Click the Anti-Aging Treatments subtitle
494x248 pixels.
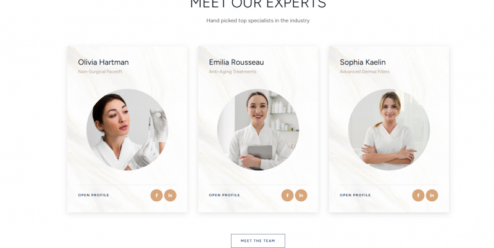[233, 71]
